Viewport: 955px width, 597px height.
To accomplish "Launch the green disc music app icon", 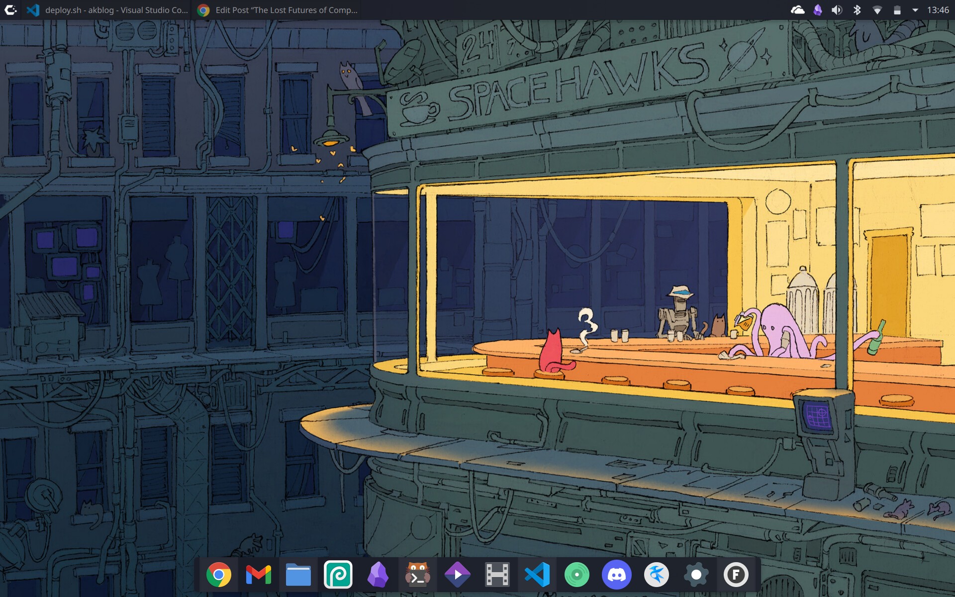I will click(x=576, y=575).
